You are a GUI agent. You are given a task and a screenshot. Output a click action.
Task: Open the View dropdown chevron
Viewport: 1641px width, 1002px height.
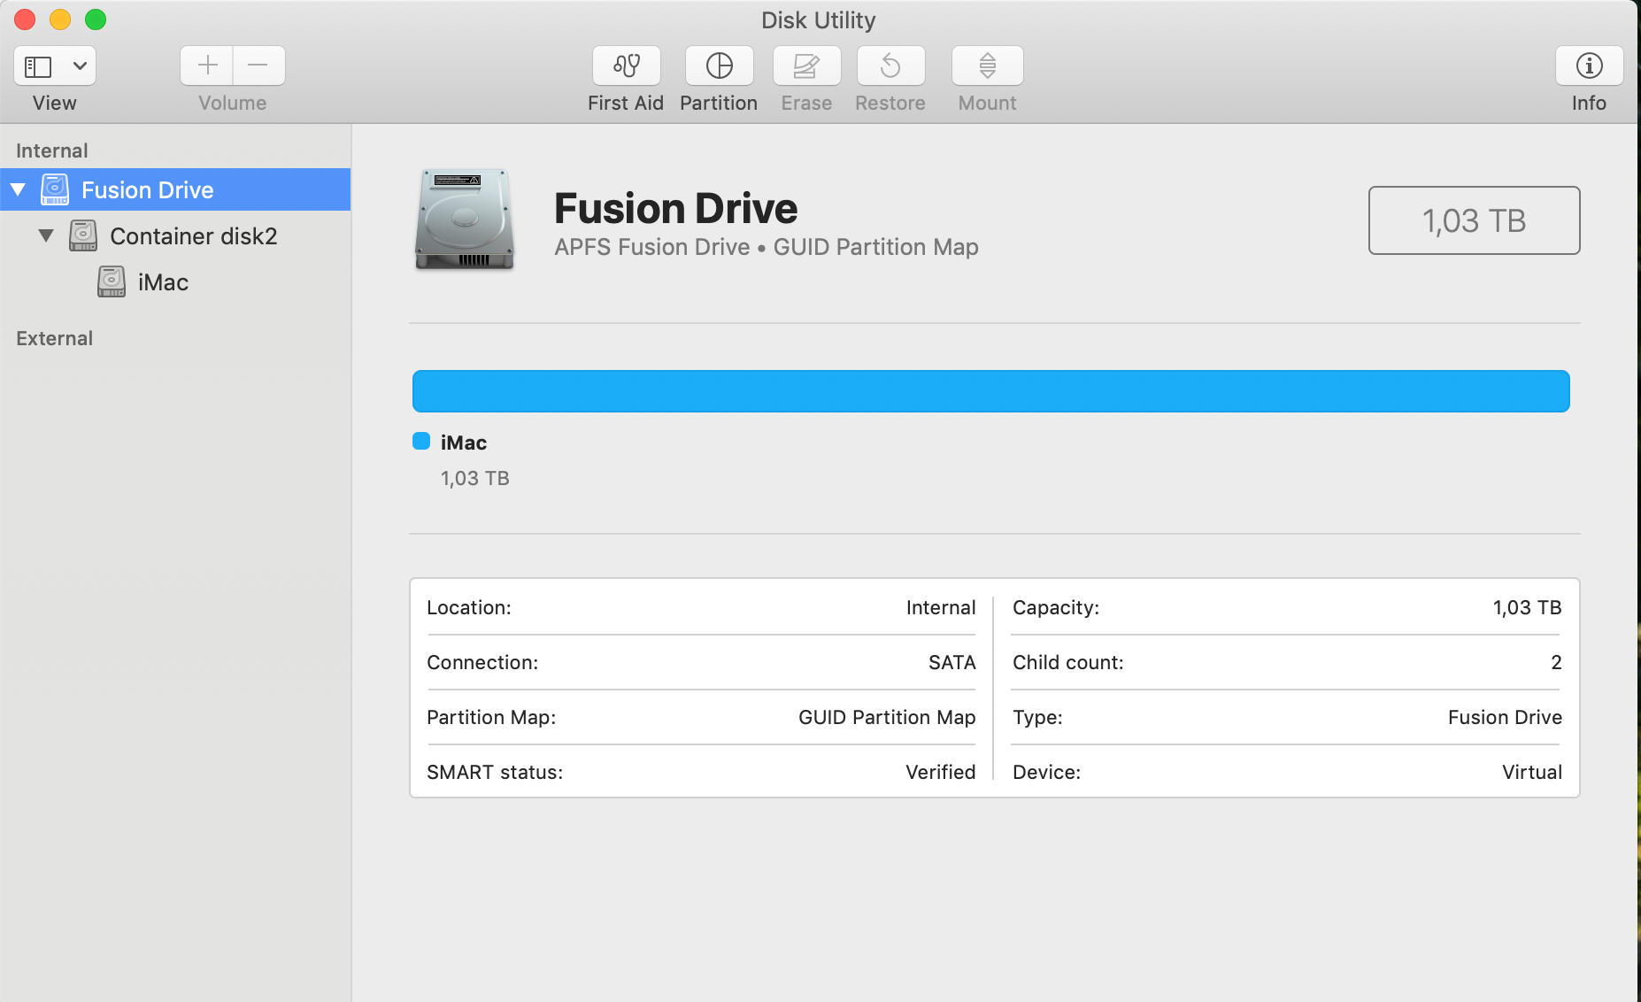tap(80, 66)
